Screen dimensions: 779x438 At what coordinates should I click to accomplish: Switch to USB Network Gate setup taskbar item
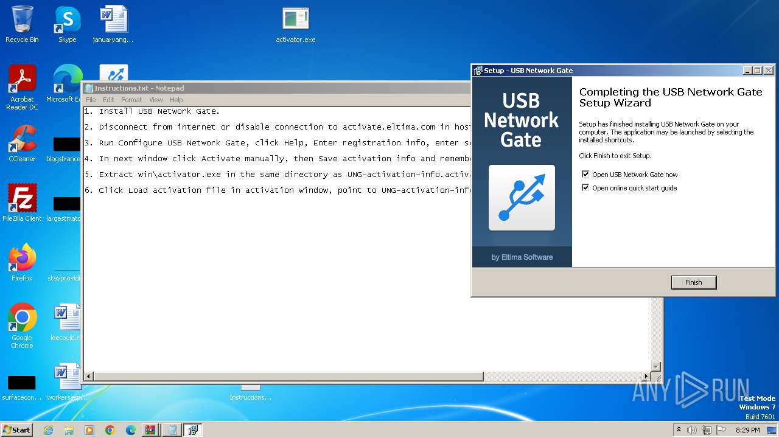point(193,430)
